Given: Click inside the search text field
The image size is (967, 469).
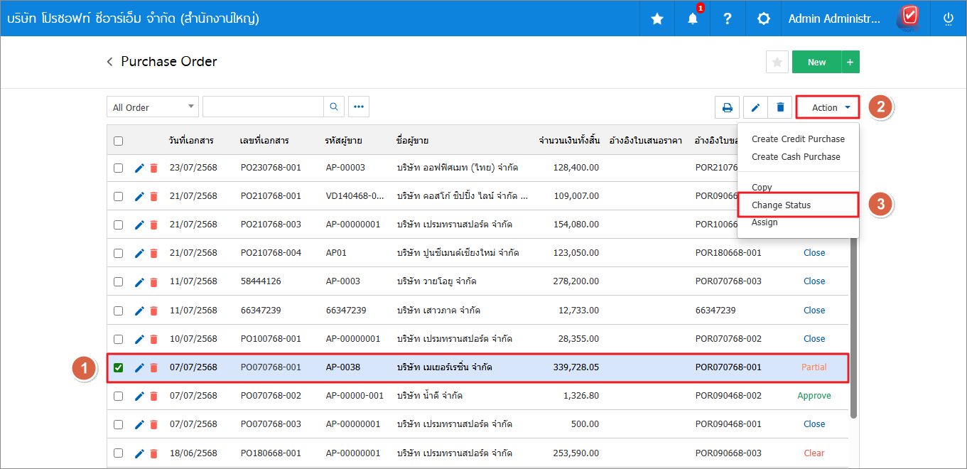Looking at the screenshot, I should [x=263, y=107].
